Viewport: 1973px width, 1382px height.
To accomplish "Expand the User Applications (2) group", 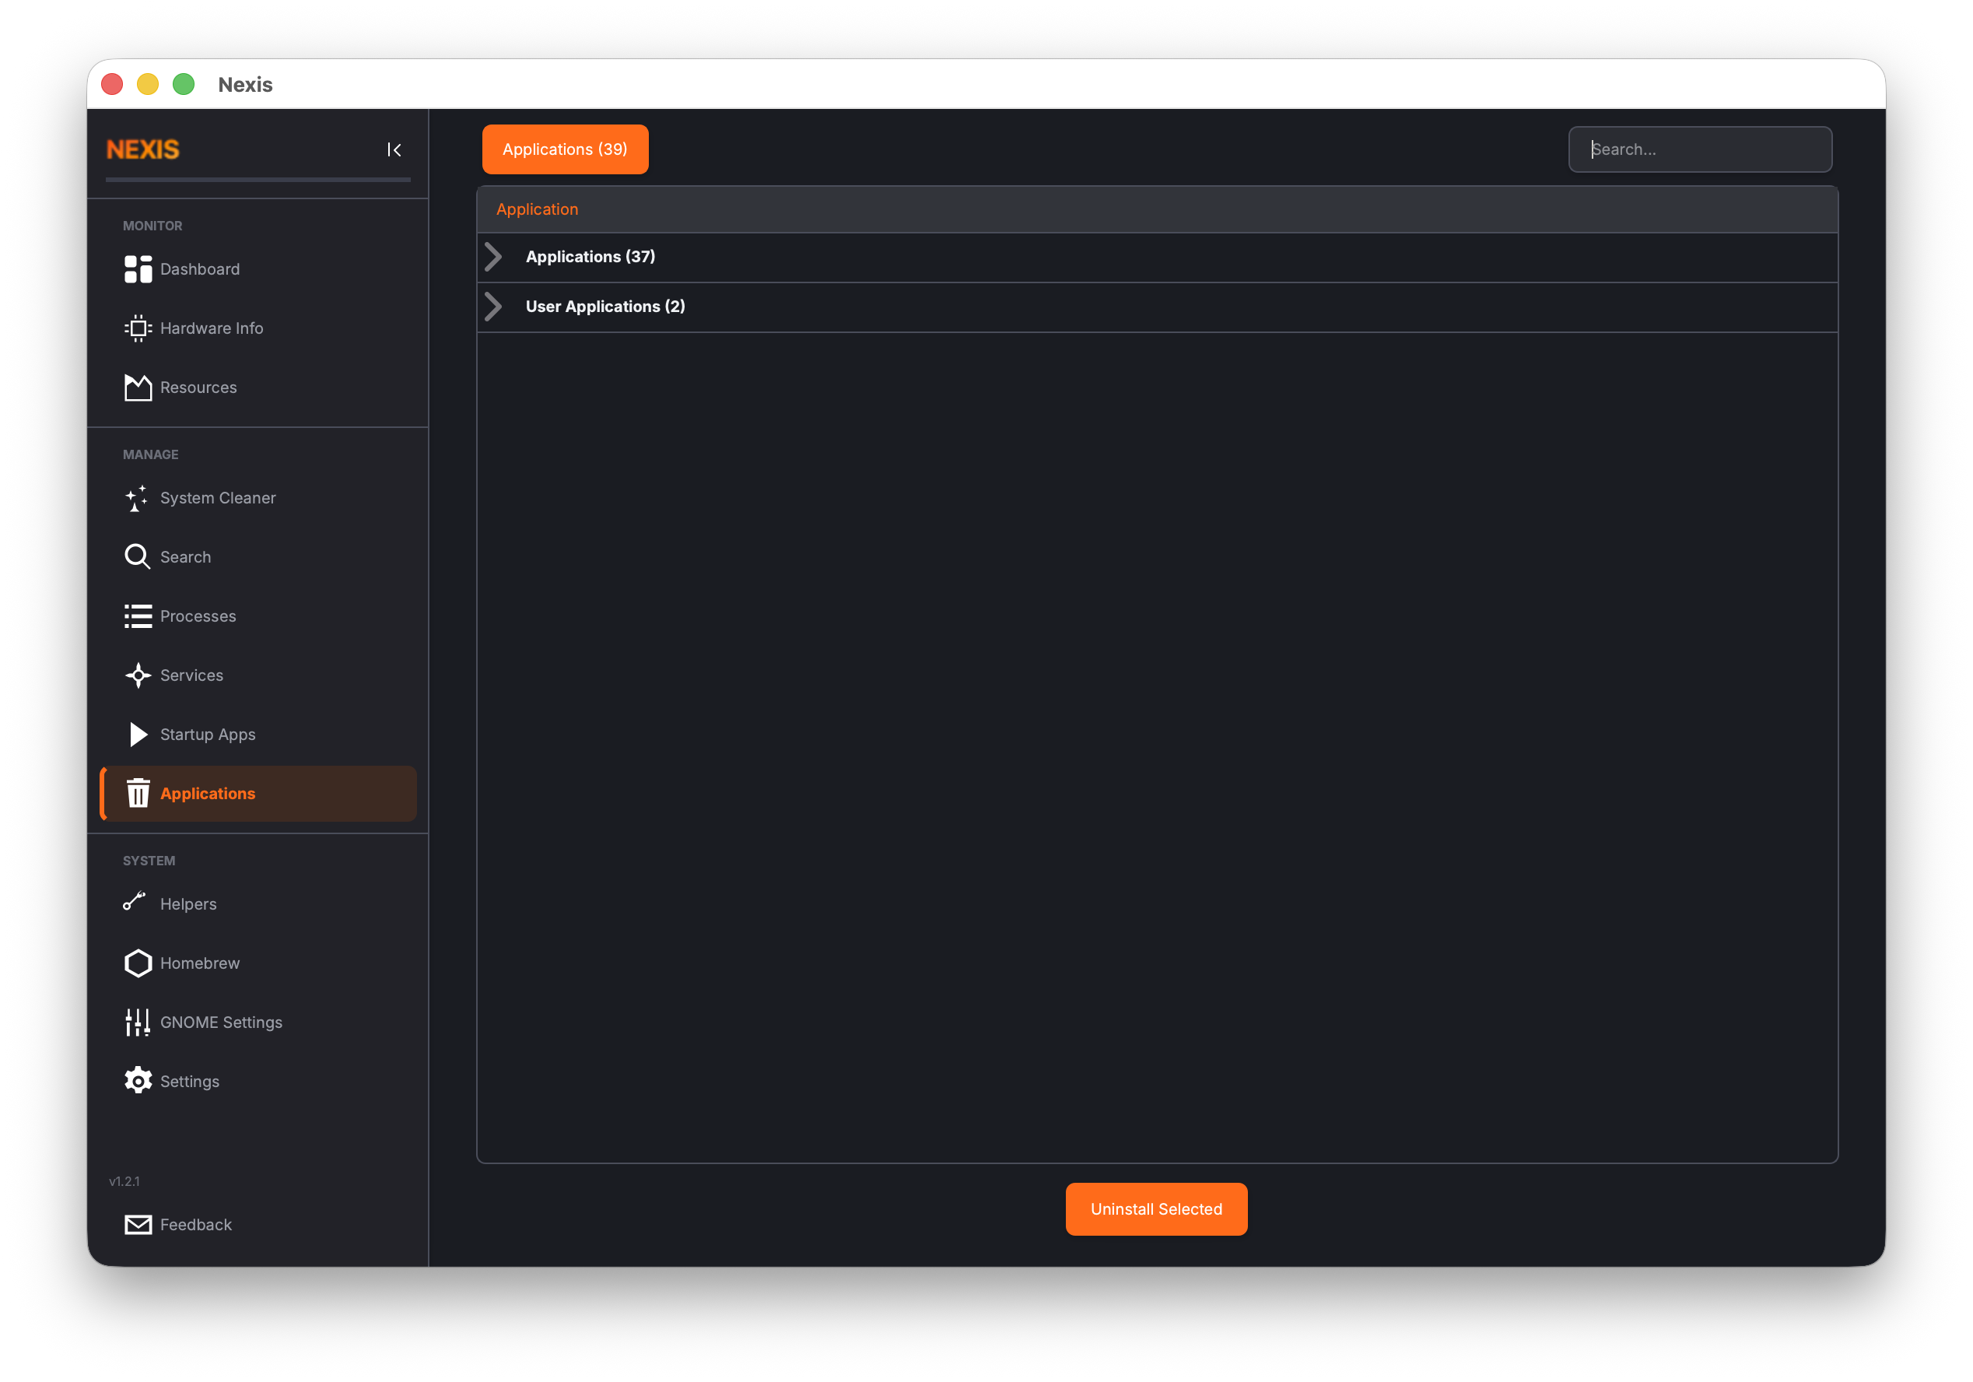I will [x=604, y=306].
